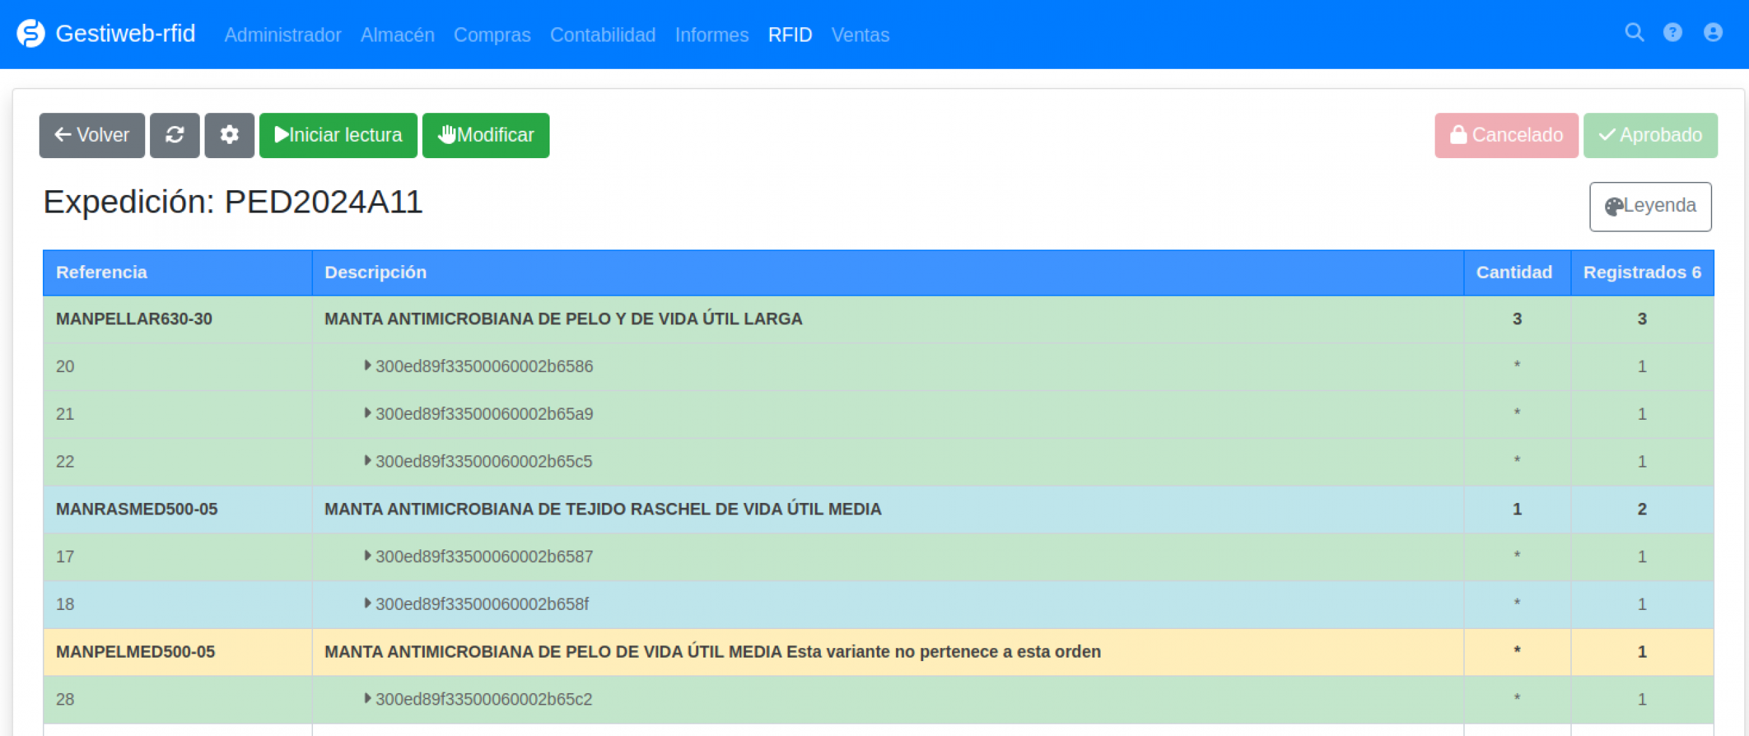Show the Leyenda color legend

click(1650, 206)
